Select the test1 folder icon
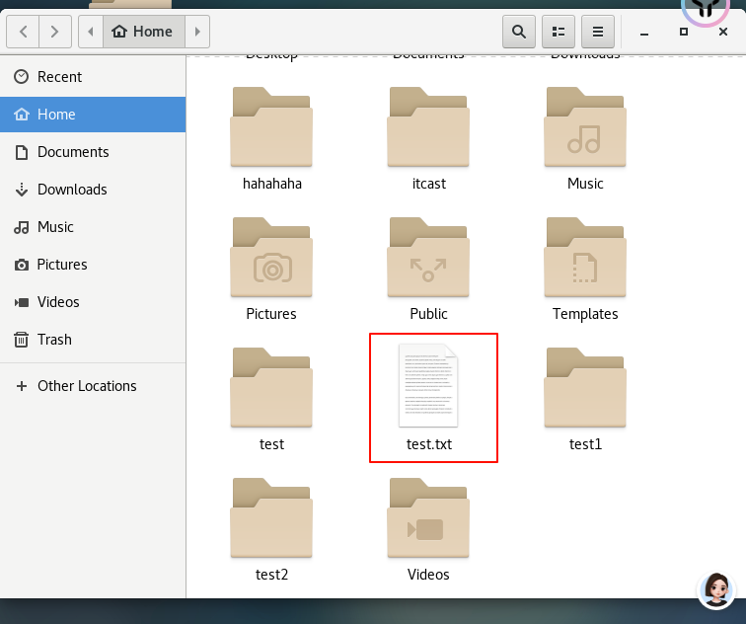 tap(585, 387)
